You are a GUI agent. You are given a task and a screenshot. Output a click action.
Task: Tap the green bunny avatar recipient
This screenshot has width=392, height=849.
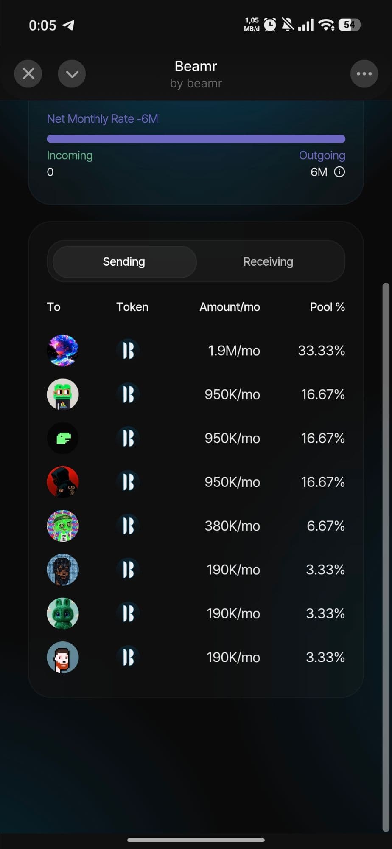[x=63, y=613]
